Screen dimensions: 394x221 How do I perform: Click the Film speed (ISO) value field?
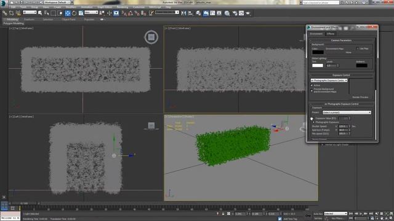pos(343,134)
